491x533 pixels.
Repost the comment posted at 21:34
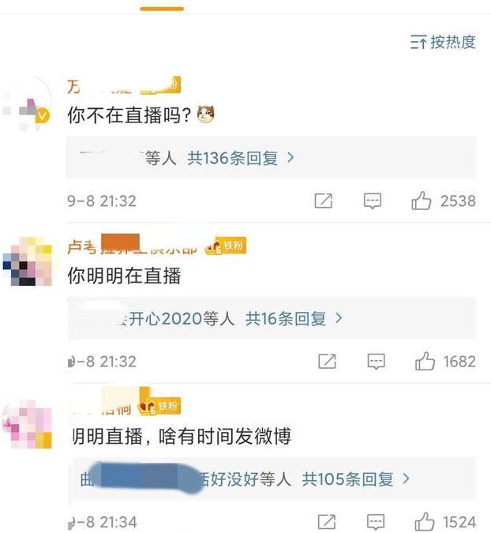point(327,522)
